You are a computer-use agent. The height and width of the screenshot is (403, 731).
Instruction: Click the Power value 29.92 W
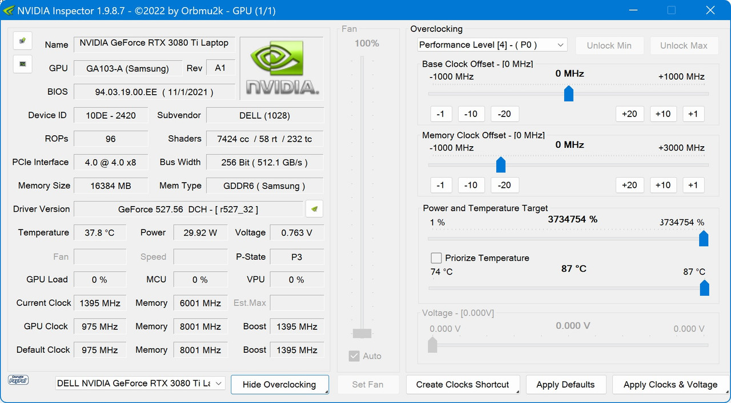(x=200, y=233)
